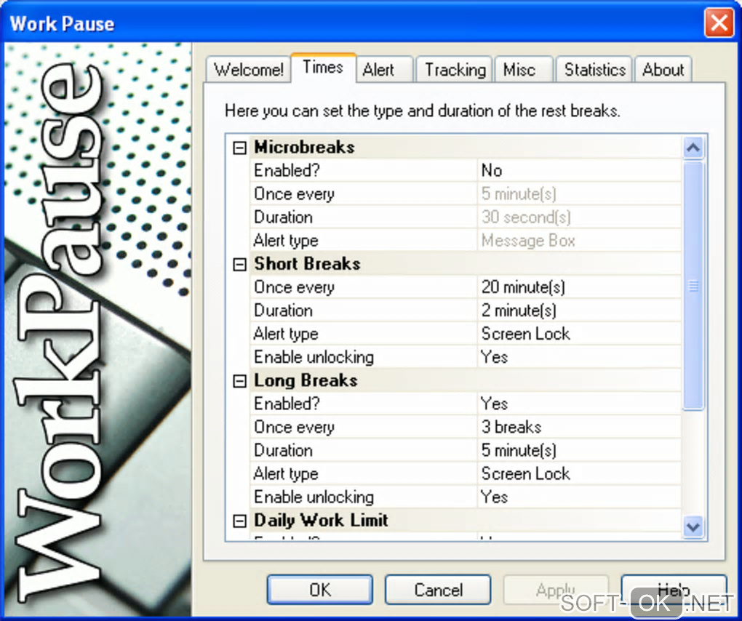The width and height of the screenshot is (742, 621).
Task: Select the Short Breaks section header
Action: pos(466,264)
